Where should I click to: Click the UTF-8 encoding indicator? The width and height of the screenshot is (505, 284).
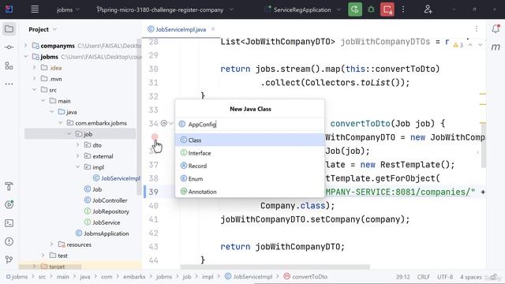pyautogui.click(x=445, y=277)
